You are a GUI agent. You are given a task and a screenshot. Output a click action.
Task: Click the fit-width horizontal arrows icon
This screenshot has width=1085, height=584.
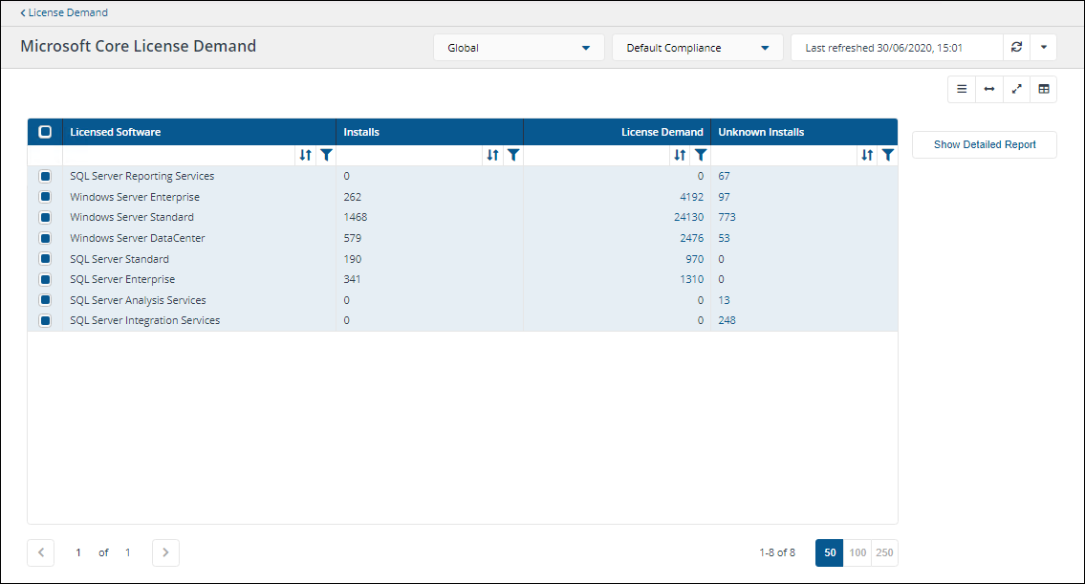(x=989, y=89)
